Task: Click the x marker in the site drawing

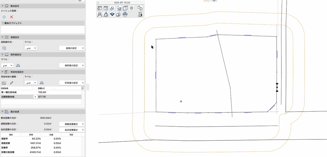Action: (x=181, y=101)
